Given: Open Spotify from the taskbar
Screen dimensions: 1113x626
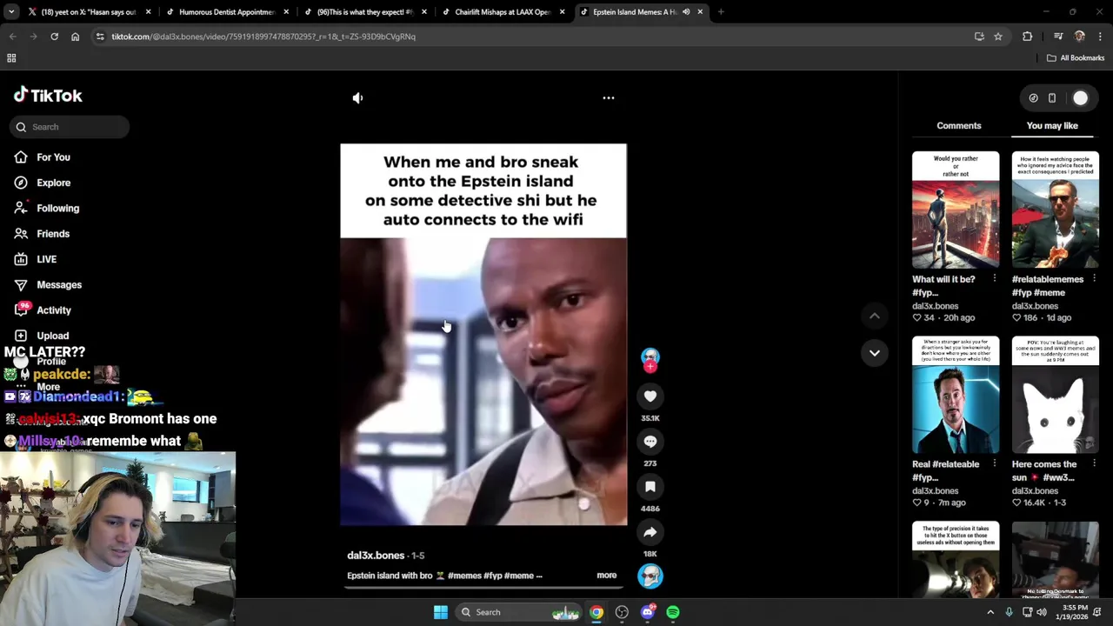Looking at the screenshot, I should (673, 612).
